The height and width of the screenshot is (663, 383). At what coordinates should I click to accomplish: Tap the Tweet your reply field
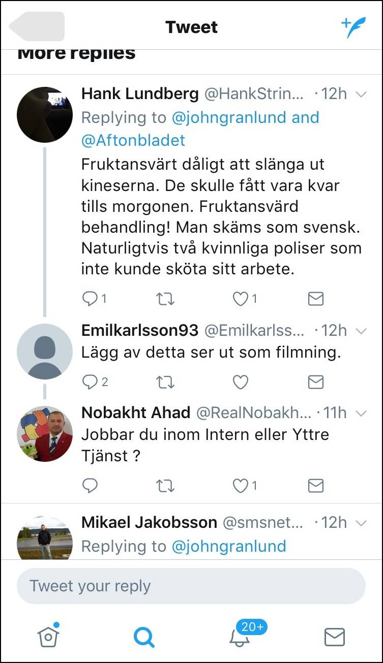191,586
